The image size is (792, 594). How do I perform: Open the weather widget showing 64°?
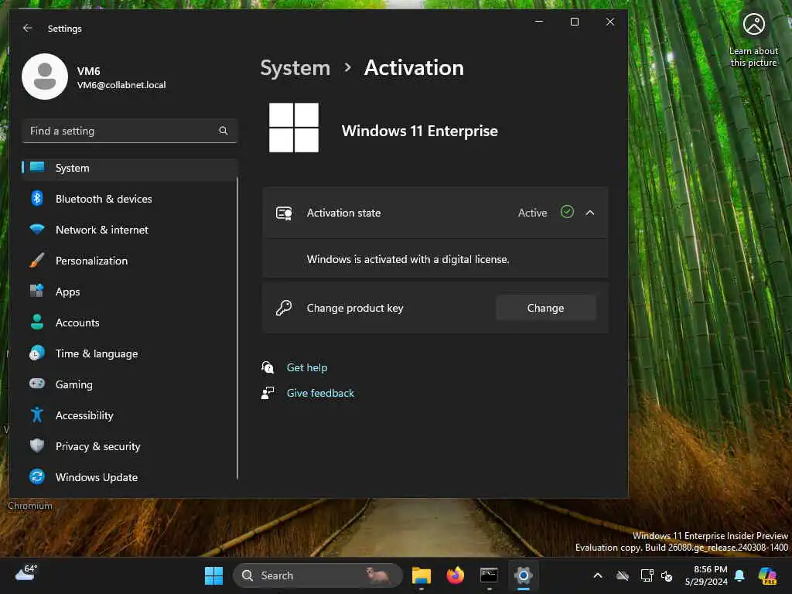click(26, 573)
